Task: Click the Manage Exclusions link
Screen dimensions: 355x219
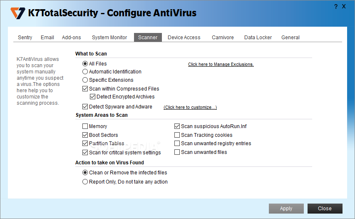Action: coord(221,65)
